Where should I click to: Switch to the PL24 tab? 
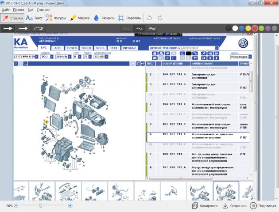point(114,48)
